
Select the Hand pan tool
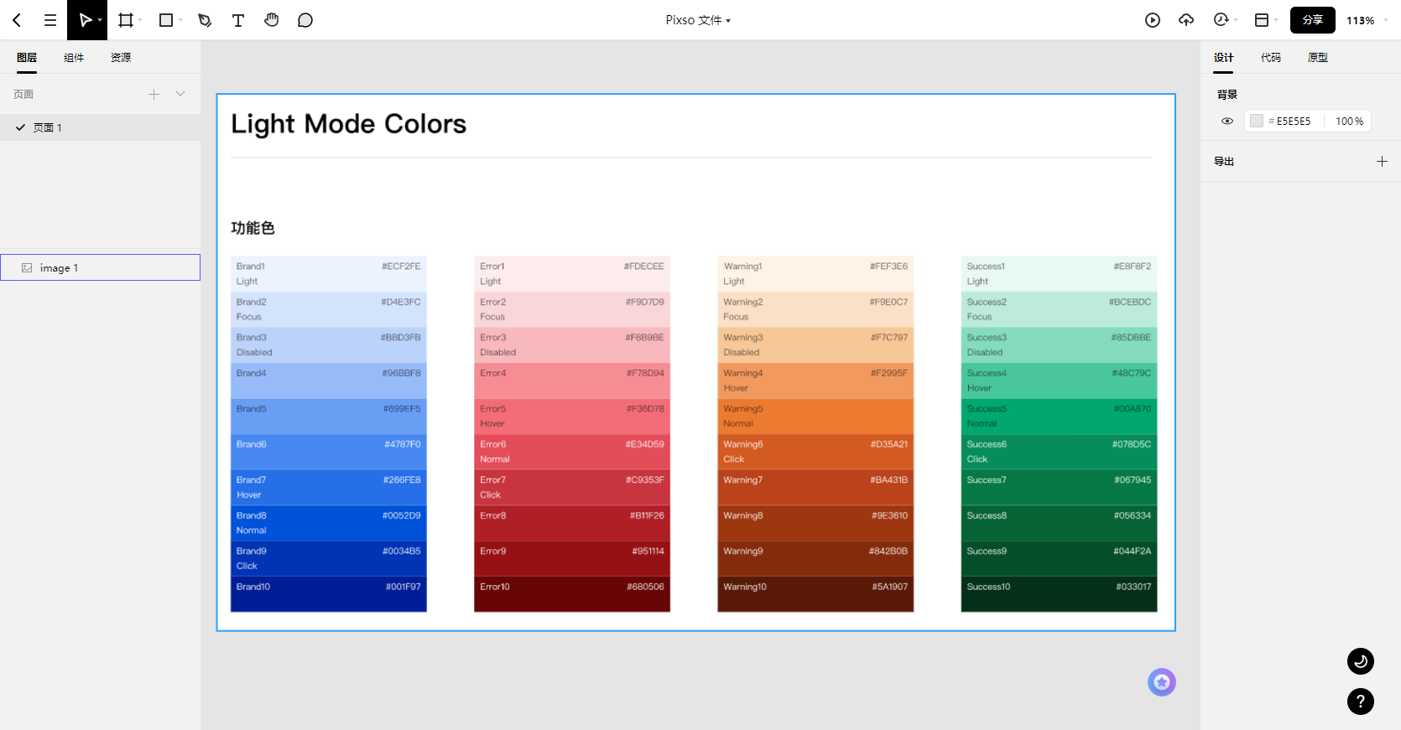pyautogui.click(x=272, y=20)
